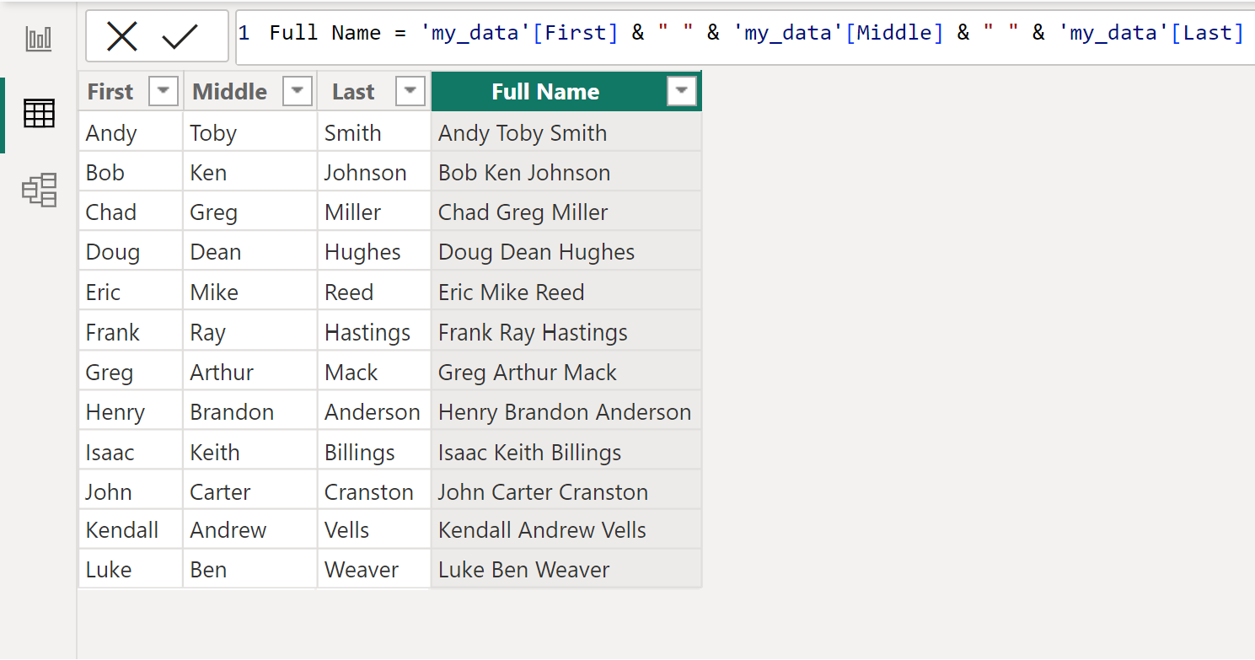
Task: Click the cell 'Ben' in Middle column
Action: pos(250,569)
